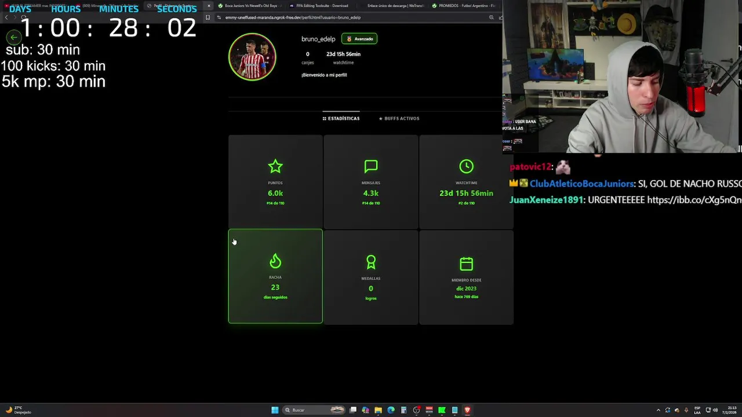Click the zoom magnifier icon in address bar
Viewport: 742px width, 417px height.
(x=492, y=17)
